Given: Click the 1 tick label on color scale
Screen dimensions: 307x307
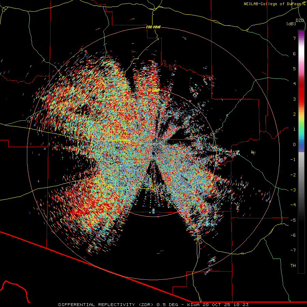Looking at the screenshot, I should pyautogui.click(x=294, y=129).
